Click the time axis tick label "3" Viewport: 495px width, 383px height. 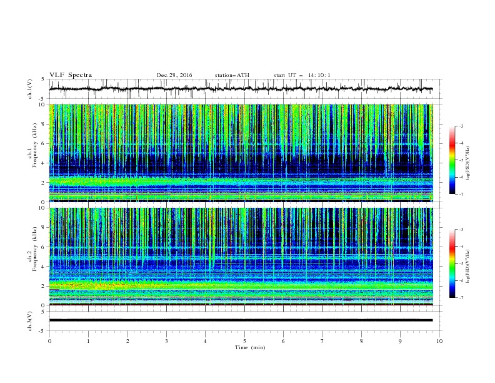pyautogui.click(x=166, y=341)
